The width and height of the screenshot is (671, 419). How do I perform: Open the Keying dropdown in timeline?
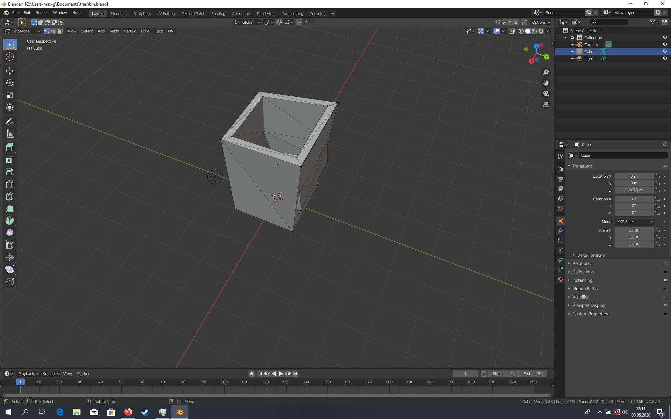51,374
